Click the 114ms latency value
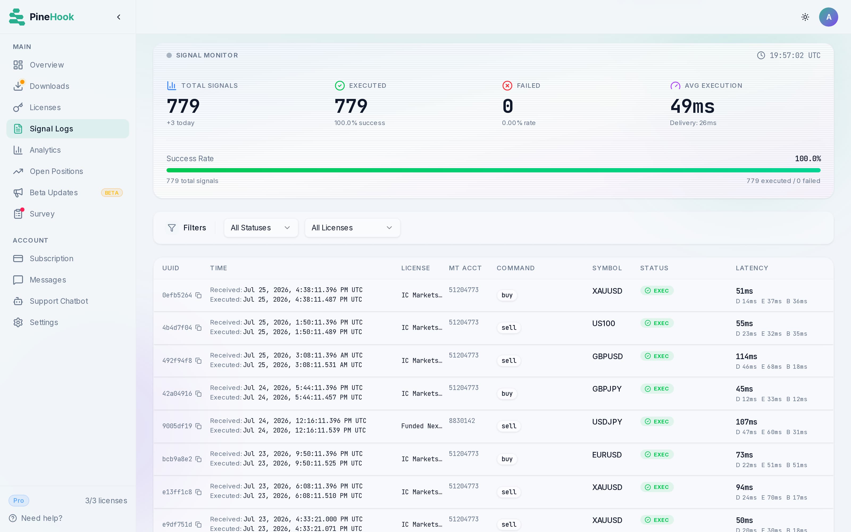The height and width of the screenshot is (532, 851). pyautogui.click(x=746, y=356)
